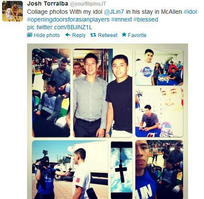Viewport: 204px width, 199px height.
Task: Open the @JLin7 mention
Action: coord(114,12)
